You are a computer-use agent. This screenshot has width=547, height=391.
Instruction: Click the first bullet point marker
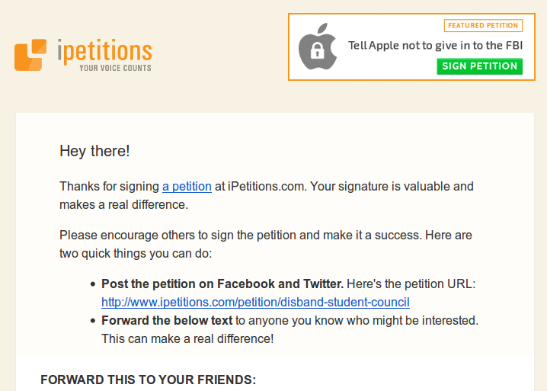pyautogui.click(x=93, y=284)
